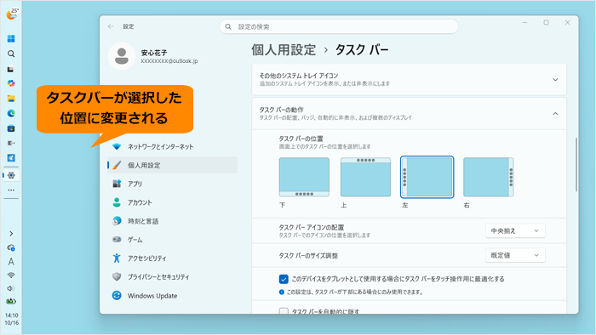Screen dimensions: 596x335
Task: Click the search magnifier in Settings search box
Action: click(228, 26)
